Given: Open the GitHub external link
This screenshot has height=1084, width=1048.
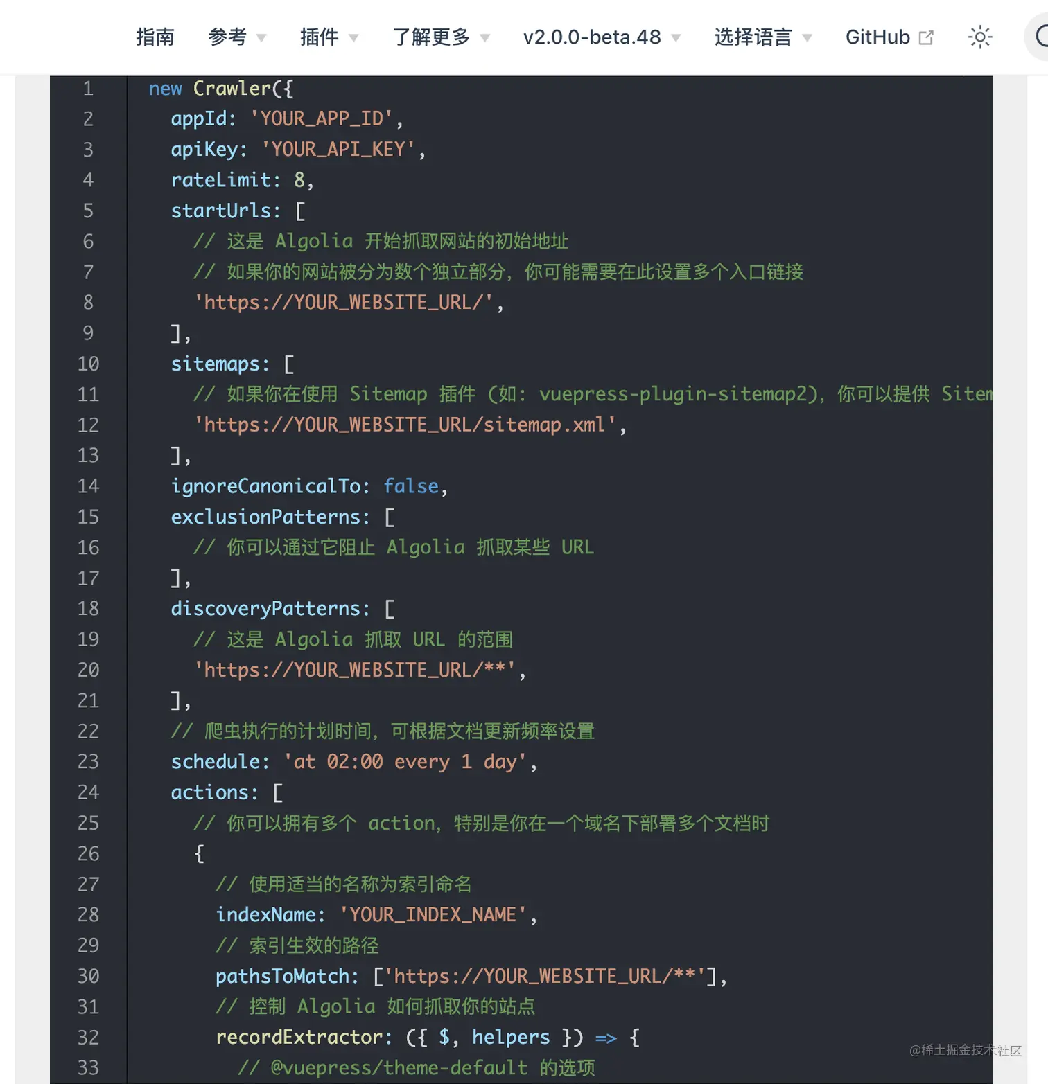Looking at the screenshot, I should pos(889,37).
